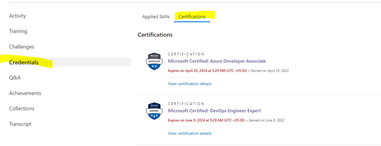Click the Certifications section heading

click(x=155, y=35)
